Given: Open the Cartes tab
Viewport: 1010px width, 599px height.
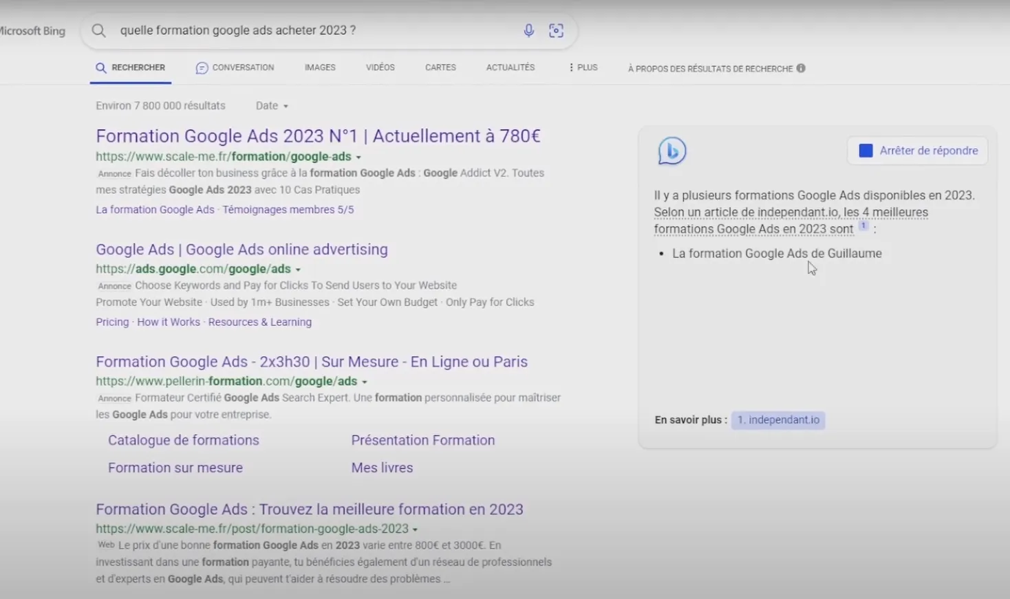Looking at the screenshot, I should (440, 67).
